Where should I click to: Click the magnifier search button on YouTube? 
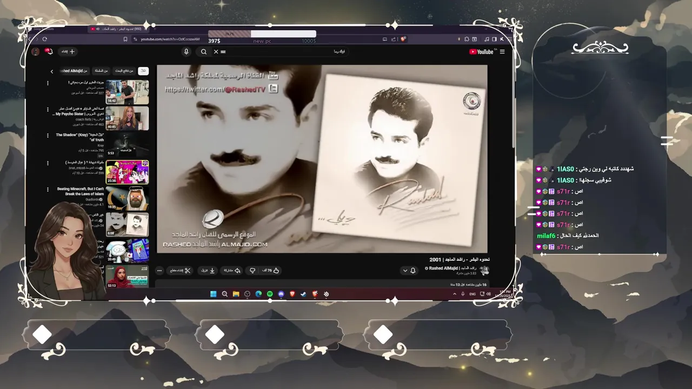point(203,52)
